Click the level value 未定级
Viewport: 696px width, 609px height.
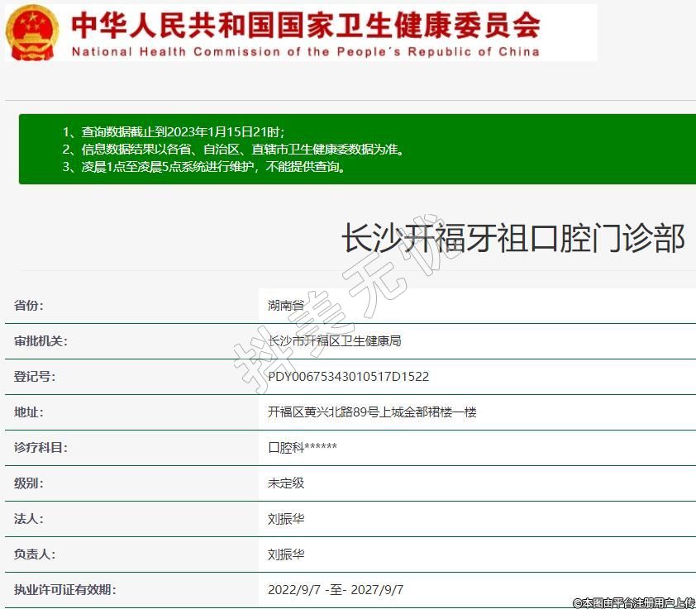pos(286,483)
